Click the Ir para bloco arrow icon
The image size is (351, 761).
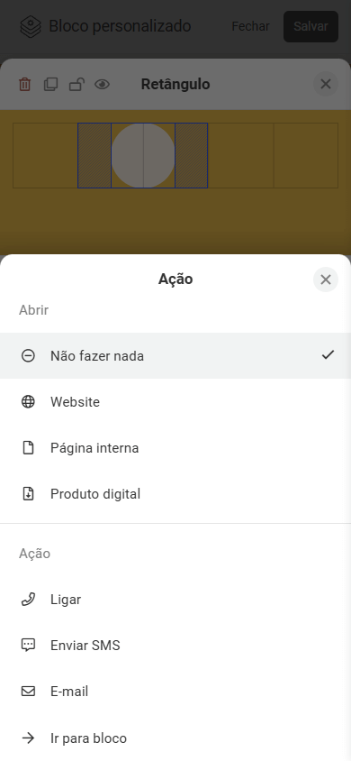point(28,738)
